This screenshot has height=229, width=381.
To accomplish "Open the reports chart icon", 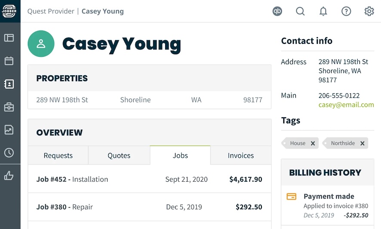I will point(9,130).
